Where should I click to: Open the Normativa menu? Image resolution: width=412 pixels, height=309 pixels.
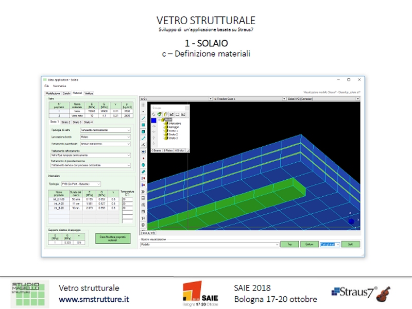(59, 85)
